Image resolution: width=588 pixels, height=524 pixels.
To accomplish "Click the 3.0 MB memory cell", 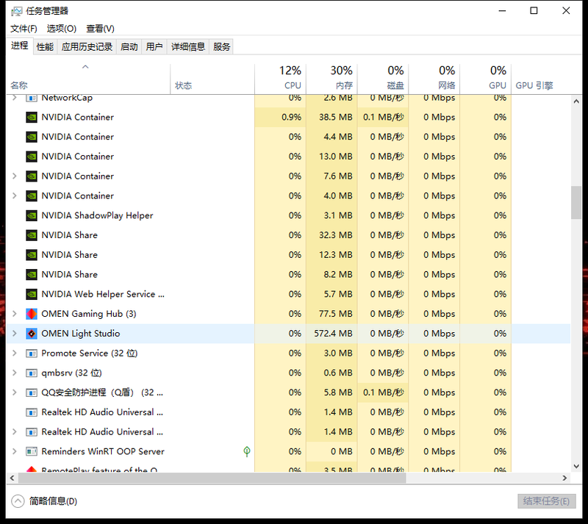I will 331,353.
